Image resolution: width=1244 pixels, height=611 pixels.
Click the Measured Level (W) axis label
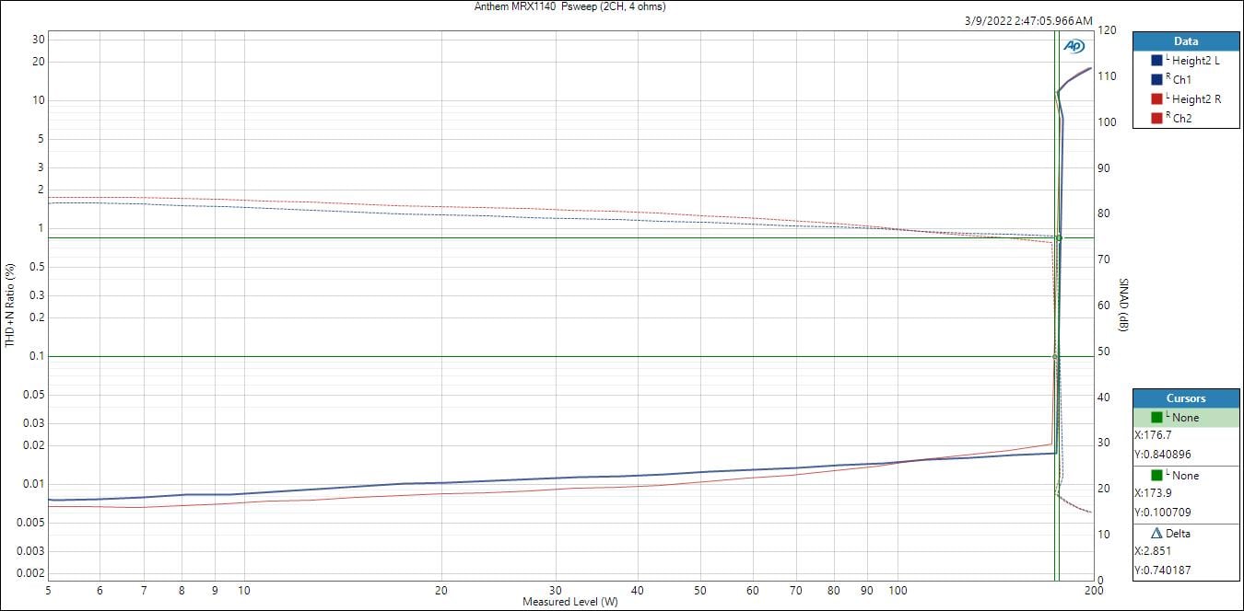click(x=569, y=602)
